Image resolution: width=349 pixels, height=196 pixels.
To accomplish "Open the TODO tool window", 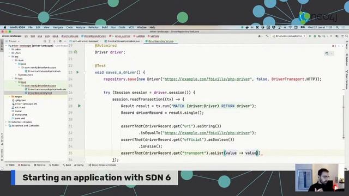I will 10,165.
